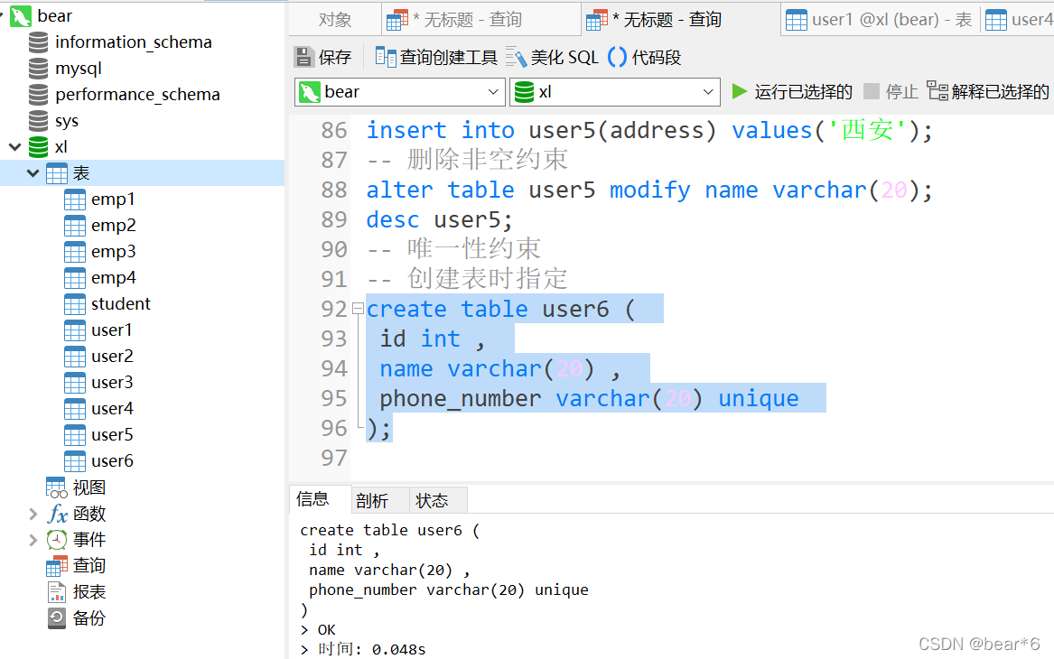
Task: Select the mysql database icon
Action: 38,69
